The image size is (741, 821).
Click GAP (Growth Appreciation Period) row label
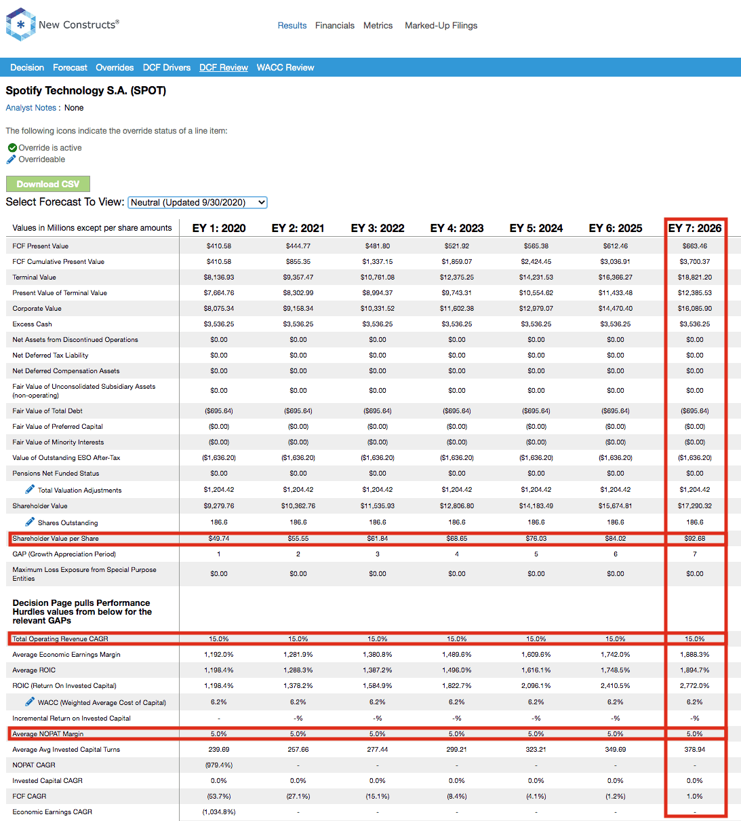point(64,554)
